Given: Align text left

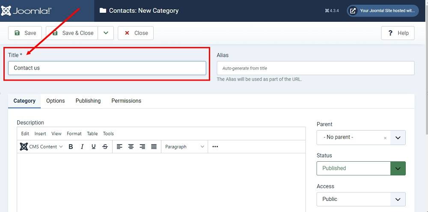Looking at the screenshot, I should click(x=119, y=147).
